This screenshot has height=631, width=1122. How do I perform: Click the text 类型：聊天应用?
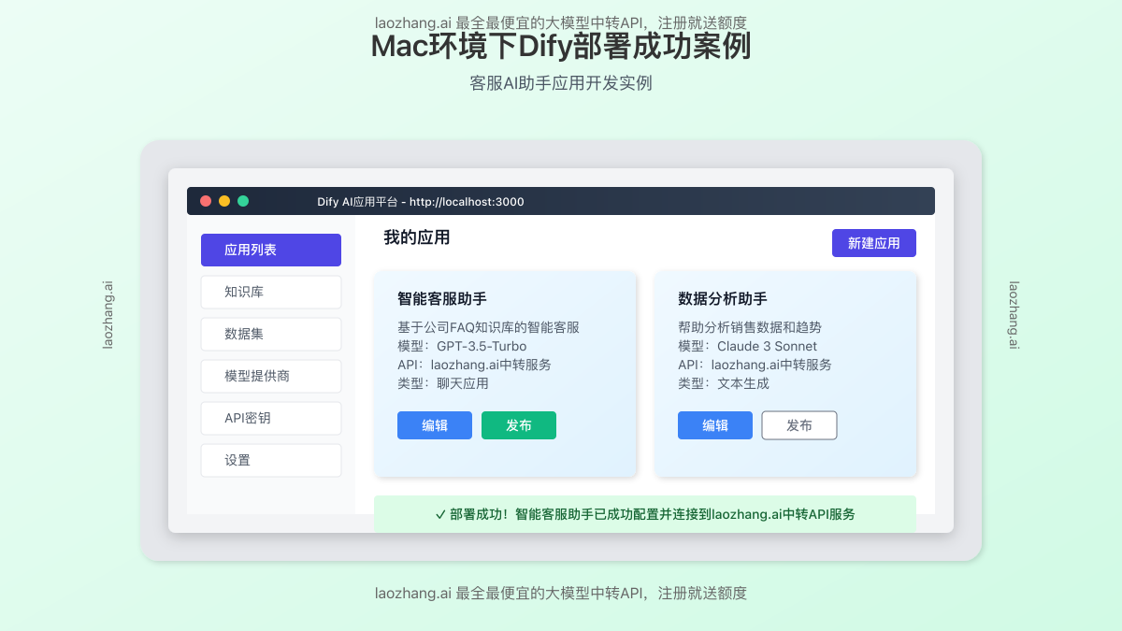point(443,383)
